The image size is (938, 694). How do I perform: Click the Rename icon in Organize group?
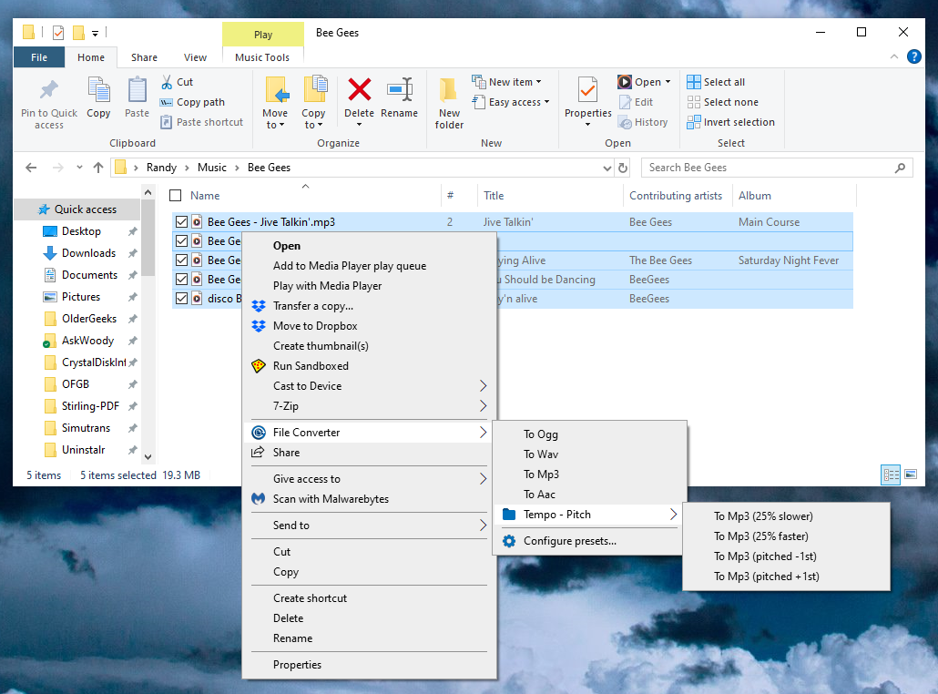click(400, 90)
